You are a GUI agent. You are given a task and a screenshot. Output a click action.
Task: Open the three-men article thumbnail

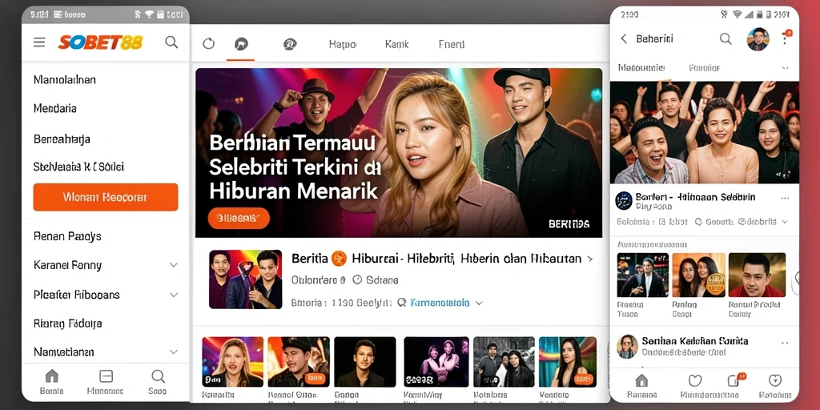(x=245, y=279)
